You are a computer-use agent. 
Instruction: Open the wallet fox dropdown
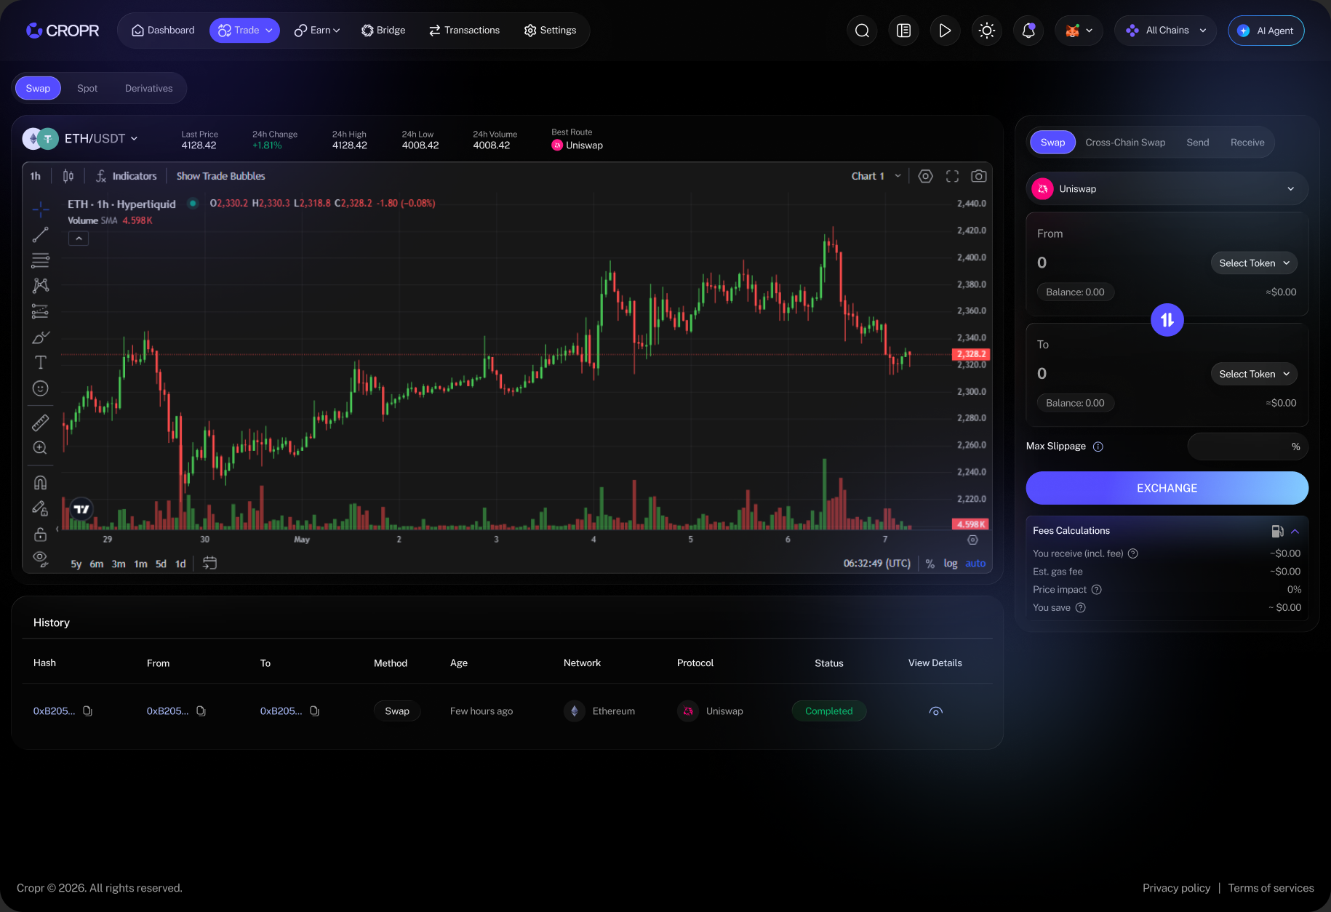(x=1079, y=31)
